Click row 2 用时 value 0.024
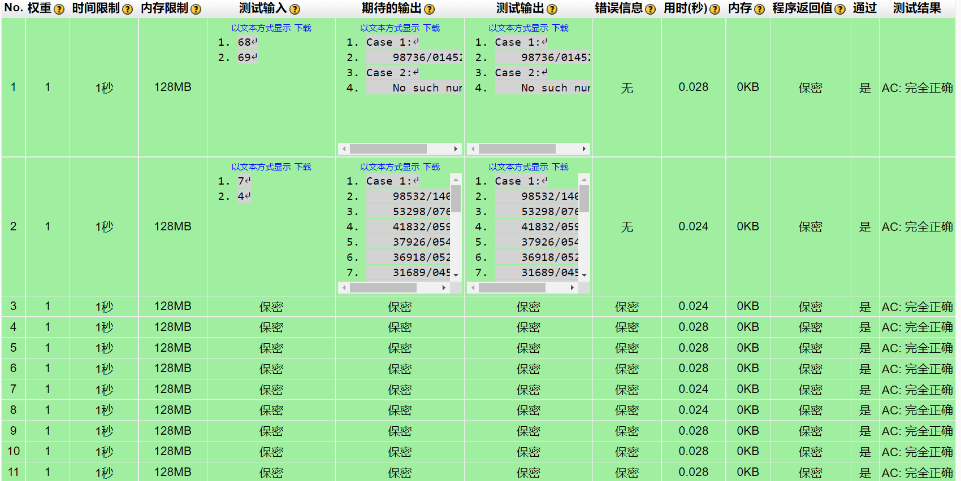 click(694, 226)
